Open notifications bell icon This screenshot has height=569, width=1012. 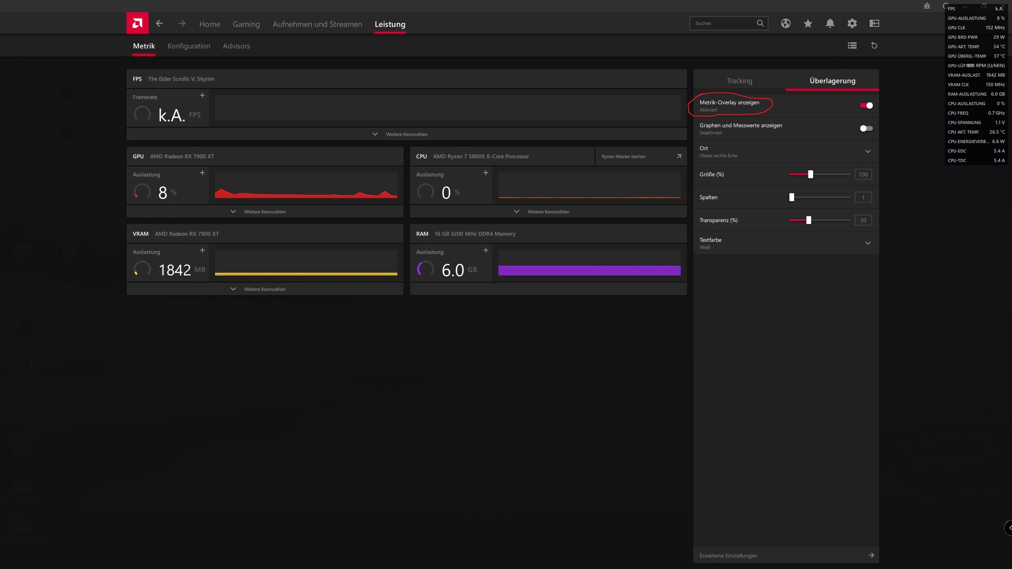pos(830,23)
